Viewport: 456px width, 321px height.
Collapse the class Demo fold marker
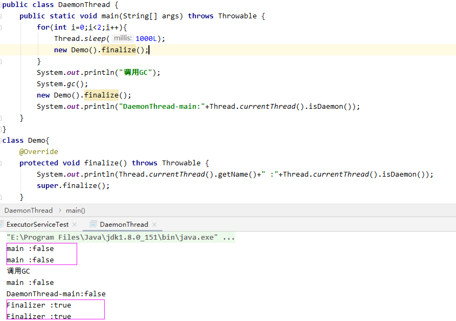point(1,141)
